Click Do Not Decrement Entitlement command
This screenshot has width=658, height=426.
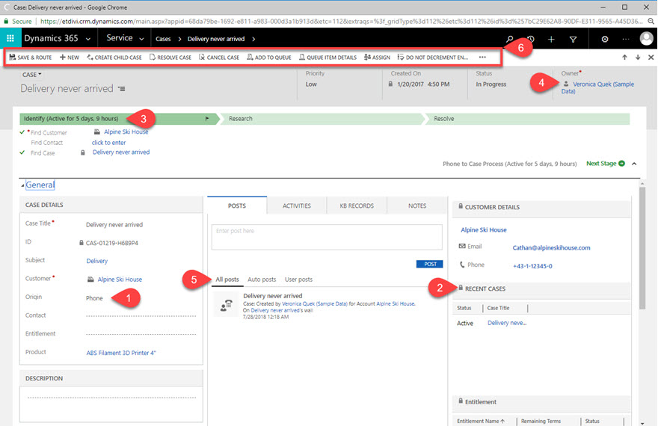433,58
